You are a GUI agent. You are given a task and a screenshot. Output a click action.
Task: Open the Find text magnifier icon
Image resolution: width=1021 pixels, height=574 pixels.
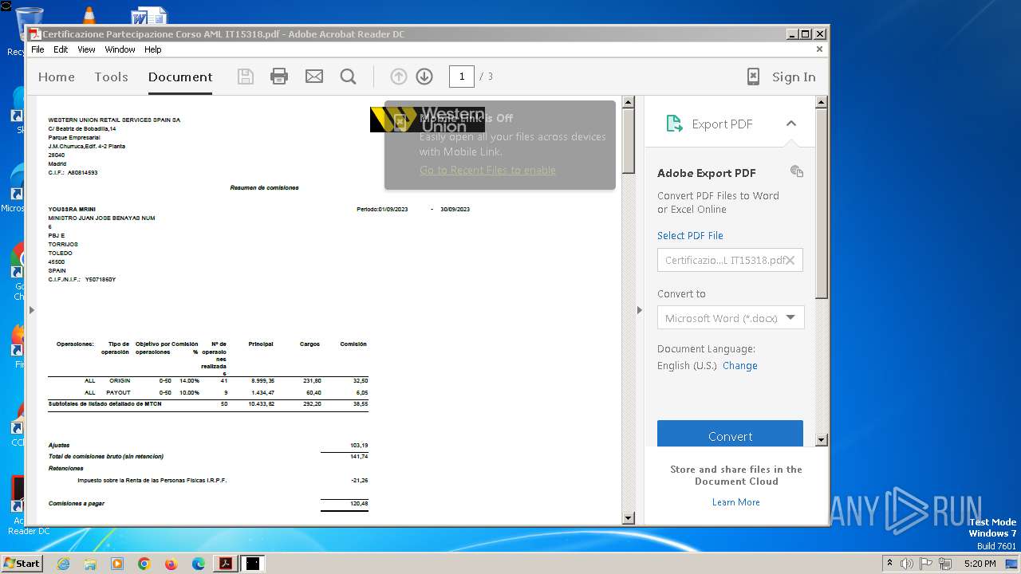(348, 77)
